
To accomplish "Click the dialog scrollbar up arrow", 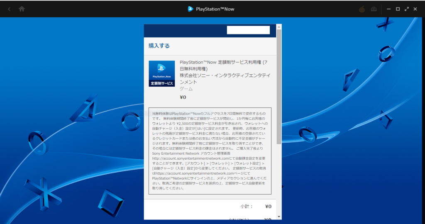I will tap(279, 27).
